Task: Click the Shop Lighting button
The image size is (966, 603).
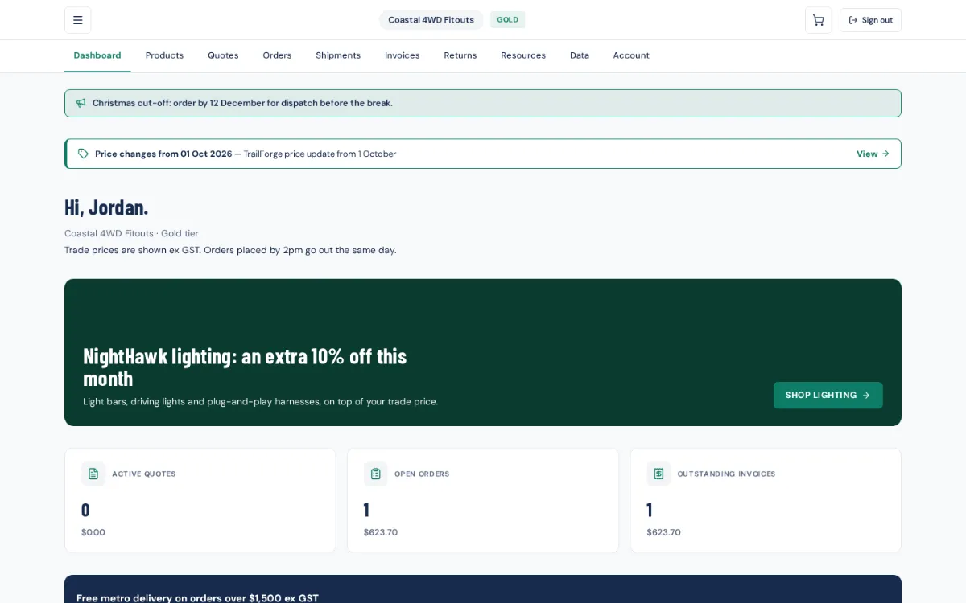Action: [x=828, y=395]
